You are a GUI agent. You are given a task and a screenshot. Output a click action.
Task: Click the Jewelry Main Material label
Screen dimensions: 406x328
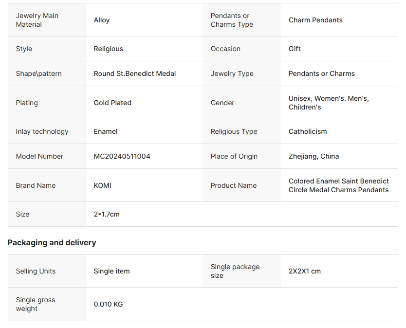click(x=37, y=20)
